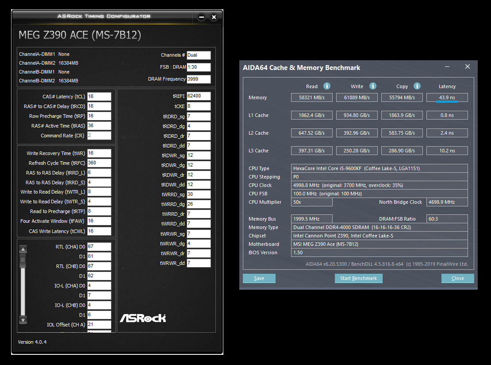The height and width of the screenshot is (365, 491).
Task: Select the IO-L (CHA) D0 field
Action: pyautogui.click(x=99, y=285)
